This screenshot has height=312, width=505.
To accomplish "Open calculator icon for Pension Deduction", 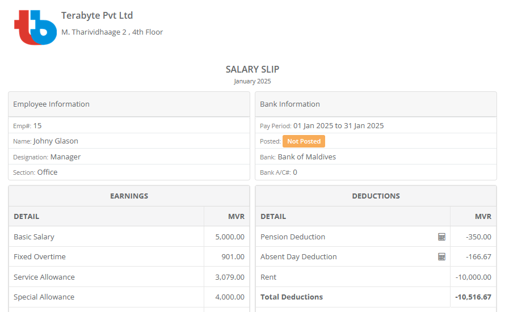I will [441, 237].
